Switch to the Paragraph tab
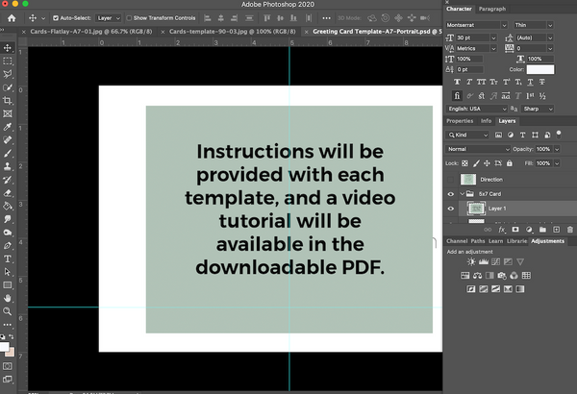The height and width of the screenshot is (394, 577). (492, 9)
